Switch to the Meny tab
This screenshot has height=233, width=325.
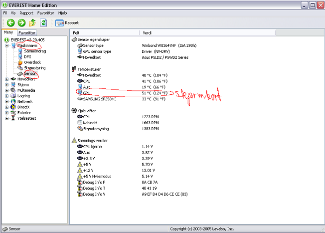(x=8, y=32)
